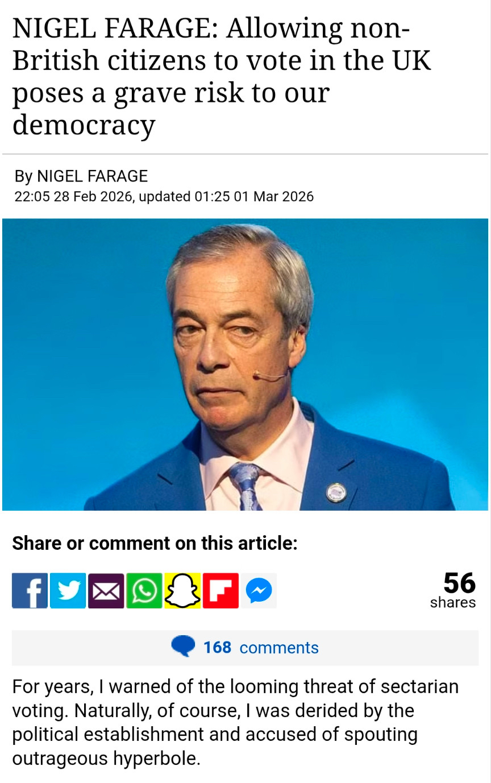The width and height of the screenshot is (491, 783).
Task: Open the lead article photo
Action: (x=245, y=364)
